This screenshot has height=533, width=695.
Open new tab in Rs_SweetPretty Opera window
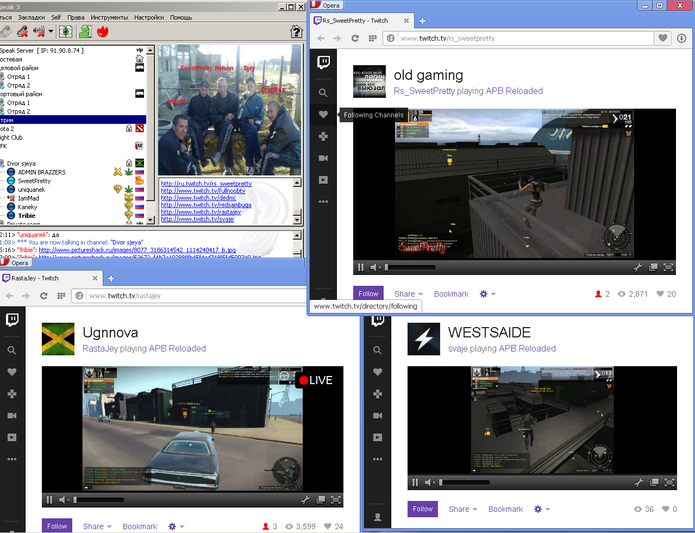[422, 21]
